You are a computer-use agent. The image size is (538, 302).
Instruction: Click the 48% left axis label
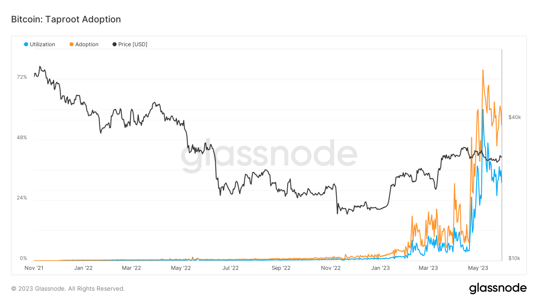click(x=22, y=137)
